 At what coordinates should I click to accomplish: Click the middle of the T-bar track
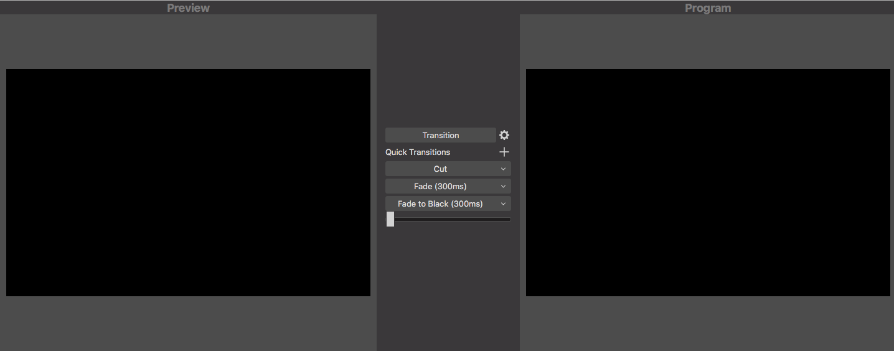[x=448, y=219]
